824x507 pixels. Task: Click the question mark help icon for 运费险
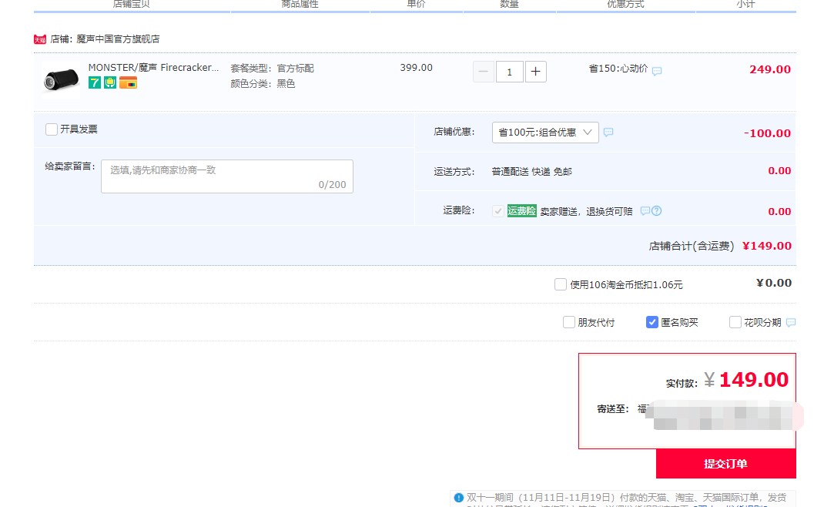[x=656, y=211]
